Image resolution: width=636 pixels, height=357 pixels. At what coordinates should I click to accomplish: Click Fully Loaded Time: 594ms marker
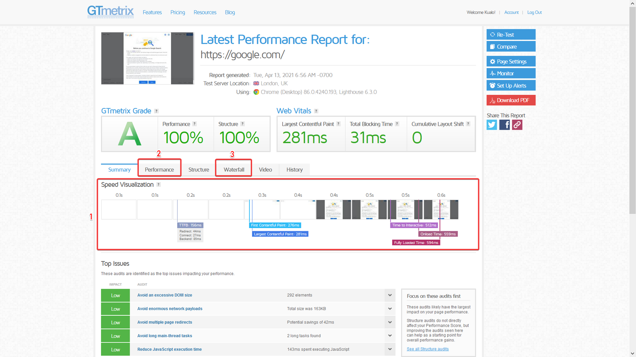(x=416, y=243)
